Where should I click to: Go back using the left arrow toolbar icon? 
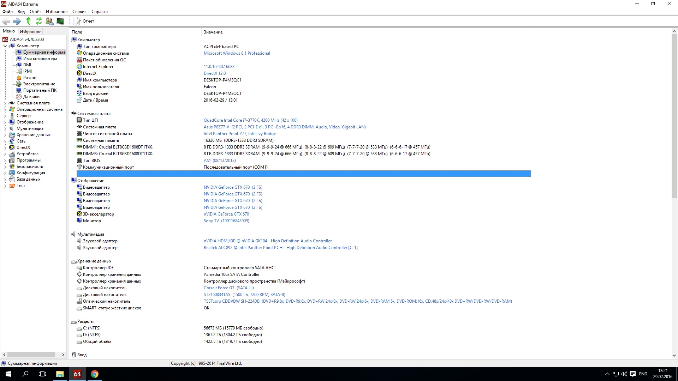click(x=6, y=21)
